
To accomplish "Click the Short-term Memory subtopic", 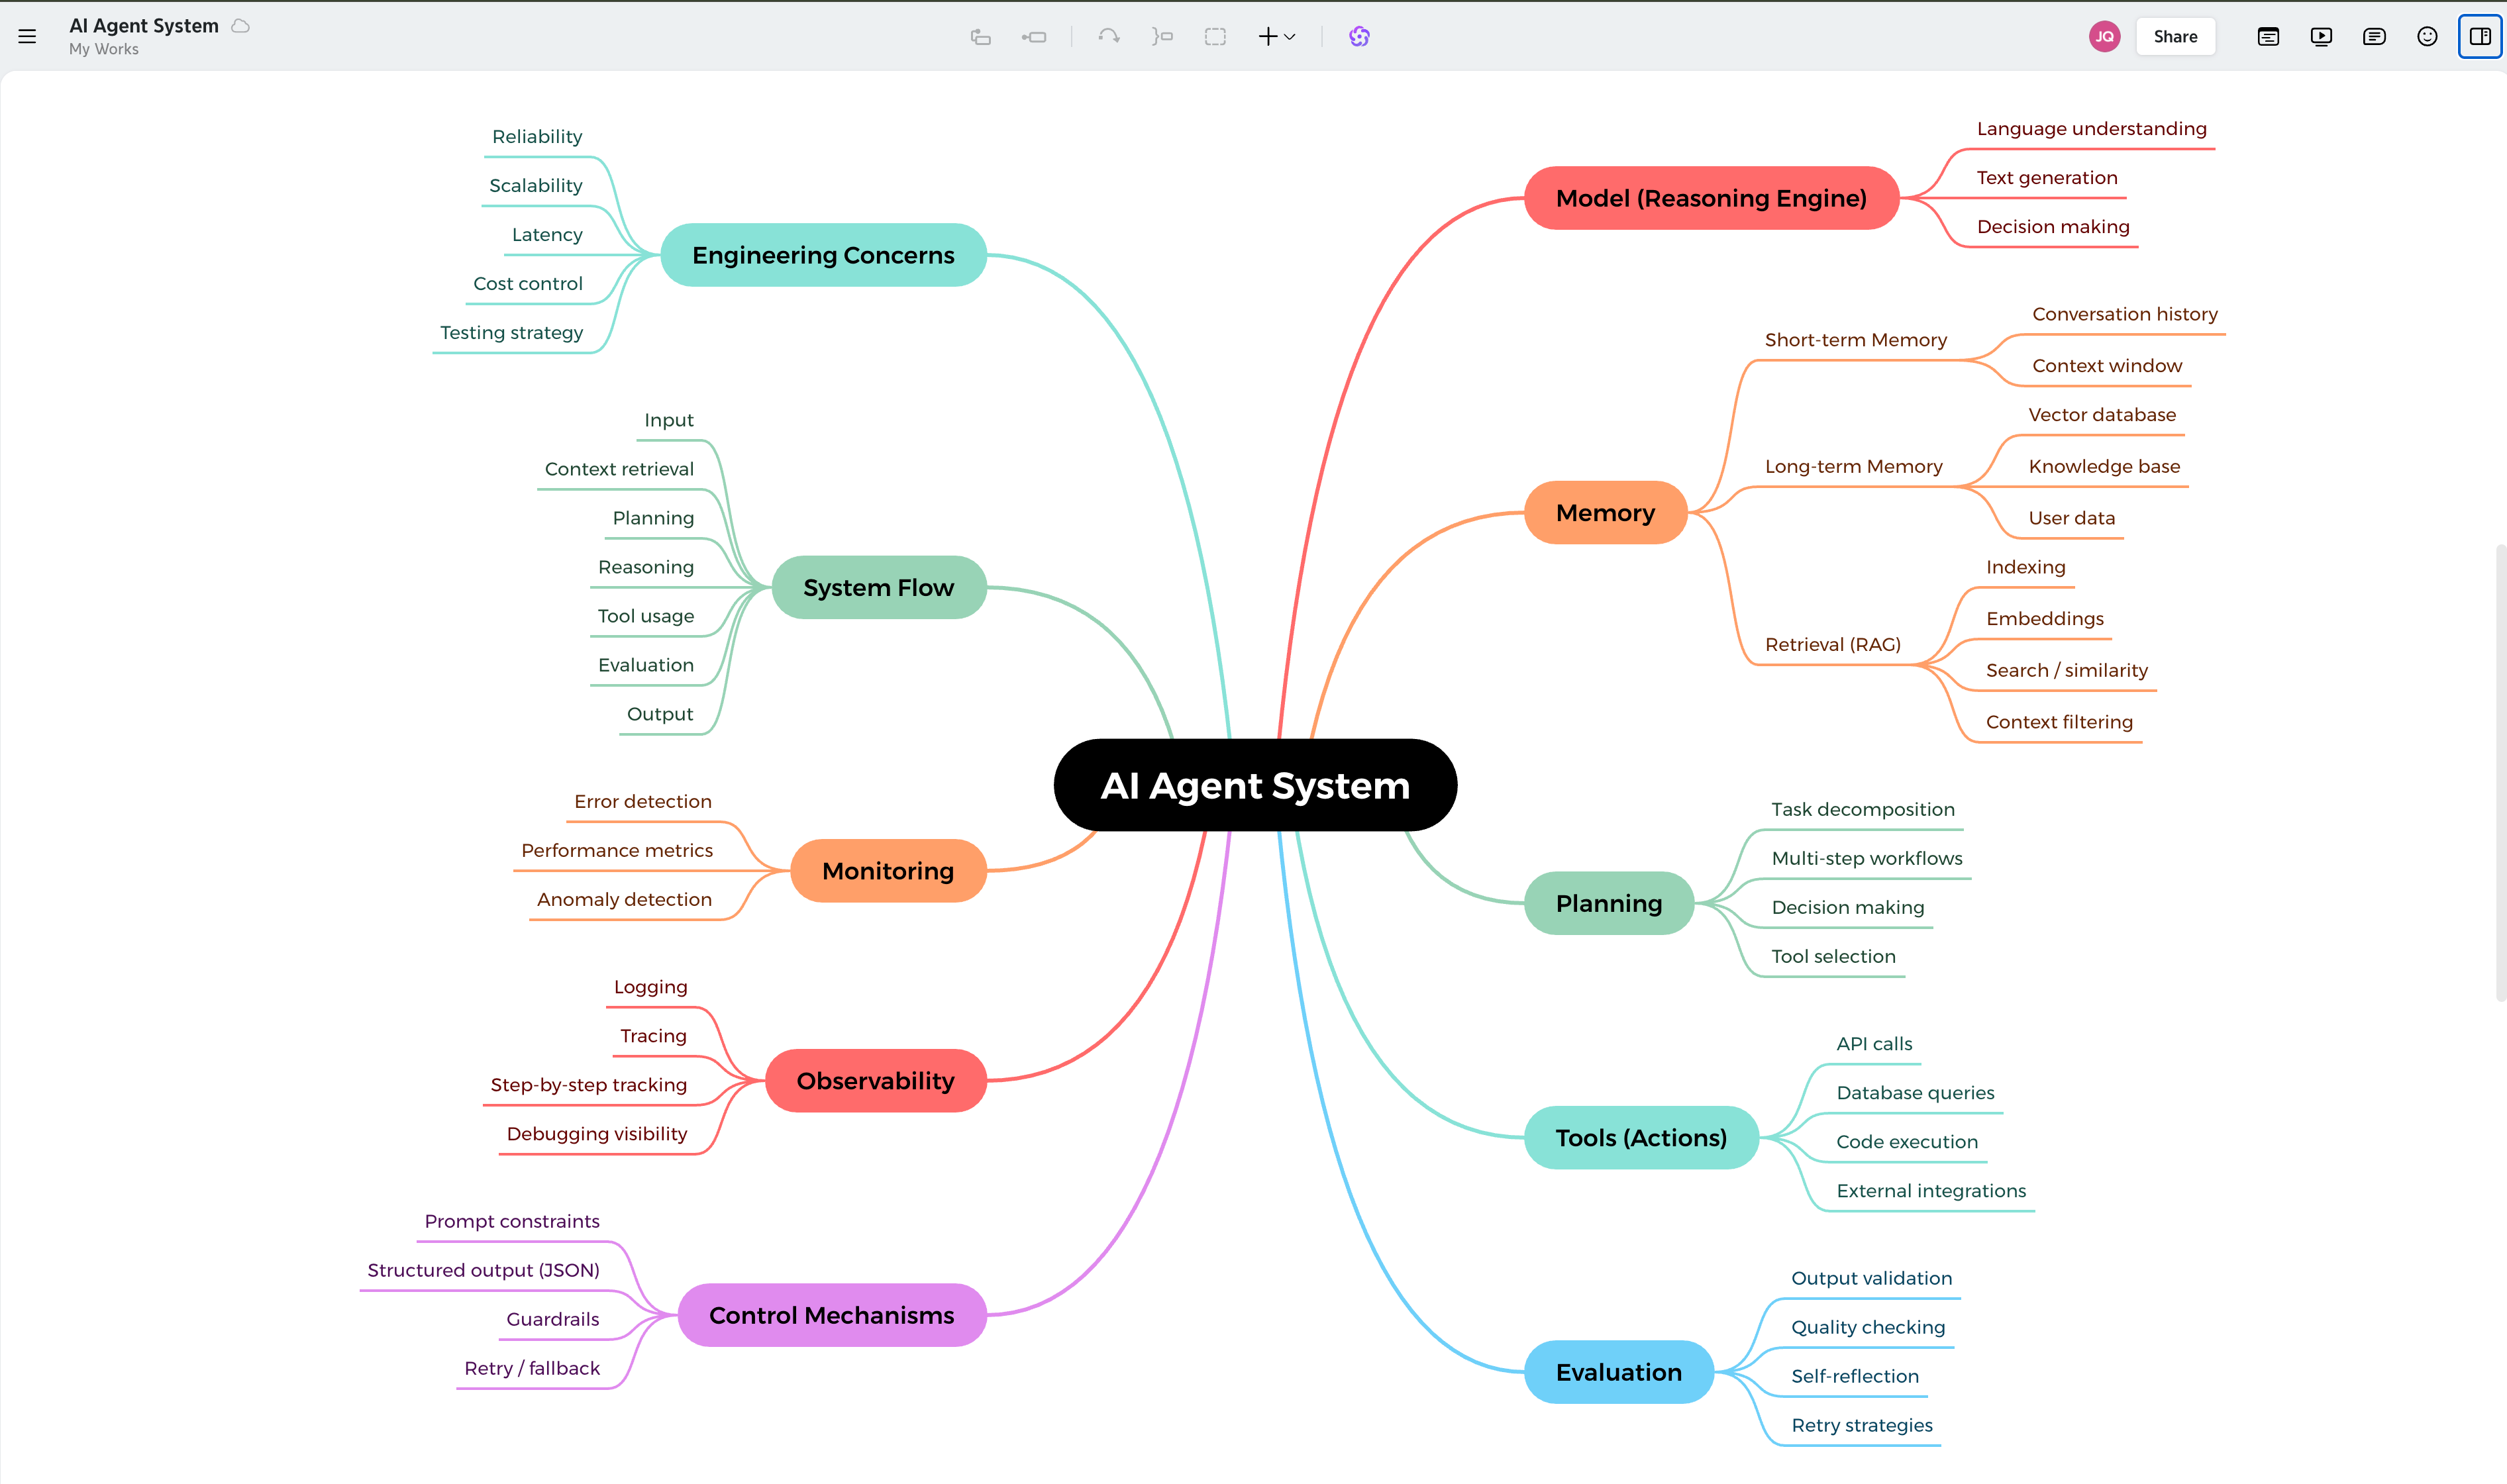I will [x=1855, y=340].
